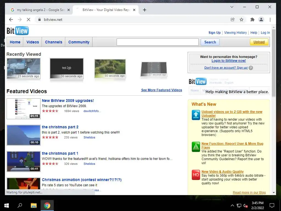Open Chrome extensions puzzle icon
Viewport: 281px width, 211px height.
click(252, 20)
